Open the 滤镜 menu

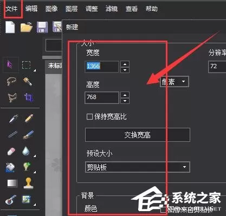[x=112, y=9]
